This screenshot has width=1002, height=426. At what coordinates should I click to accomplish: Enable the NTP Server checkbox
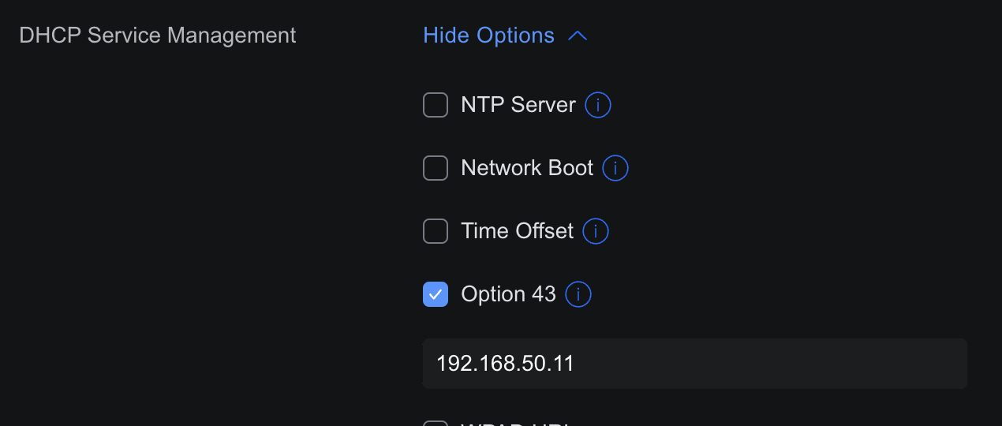436,105
